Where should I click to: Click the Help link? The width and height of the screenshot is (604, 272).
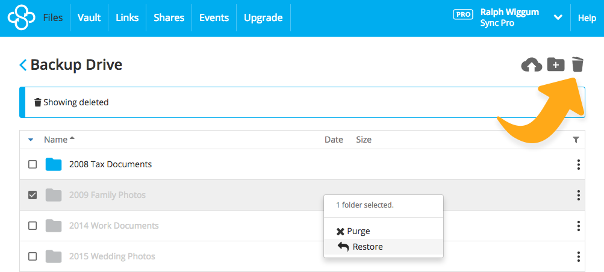point(587,18)
